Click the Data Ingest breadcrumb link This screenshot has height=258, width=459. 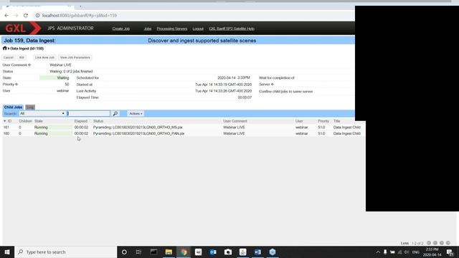[x=27, y=49]
